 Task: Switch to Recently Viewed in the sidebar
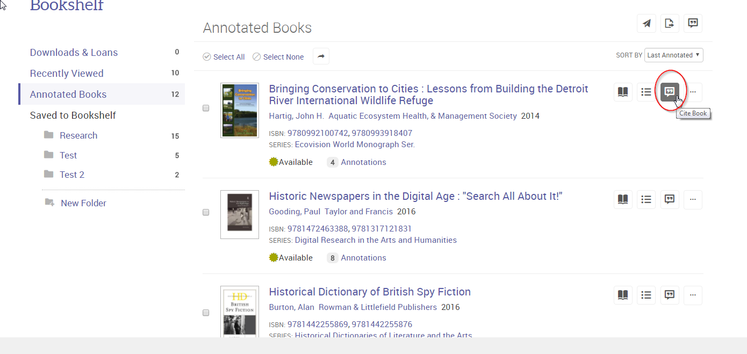(67, 73)
